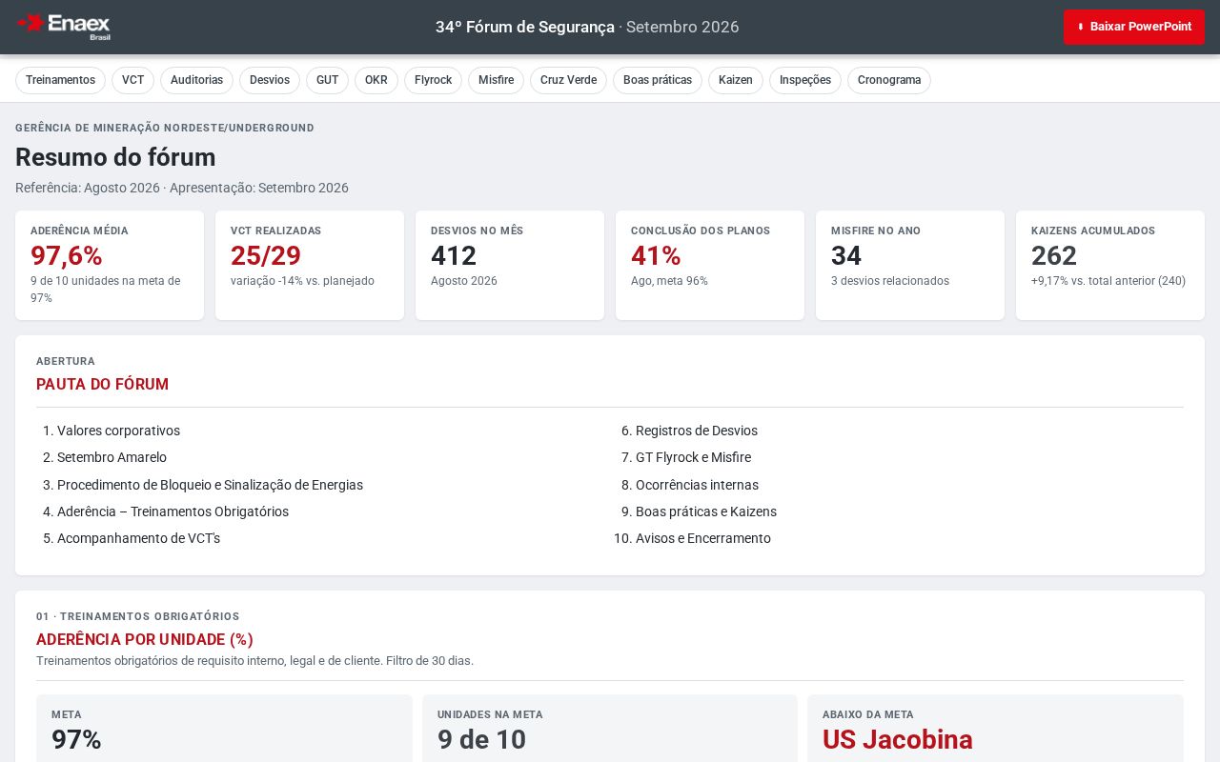This screenshot has height=762, width=1220.
Task: Click the Meta 97% value
Action: [76, 740]
